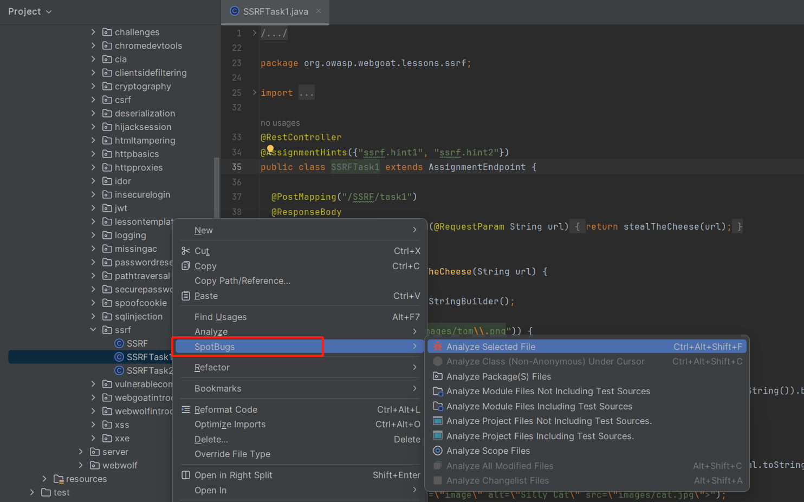Click the bug icon for Analyze Selected File

[438, 347]
